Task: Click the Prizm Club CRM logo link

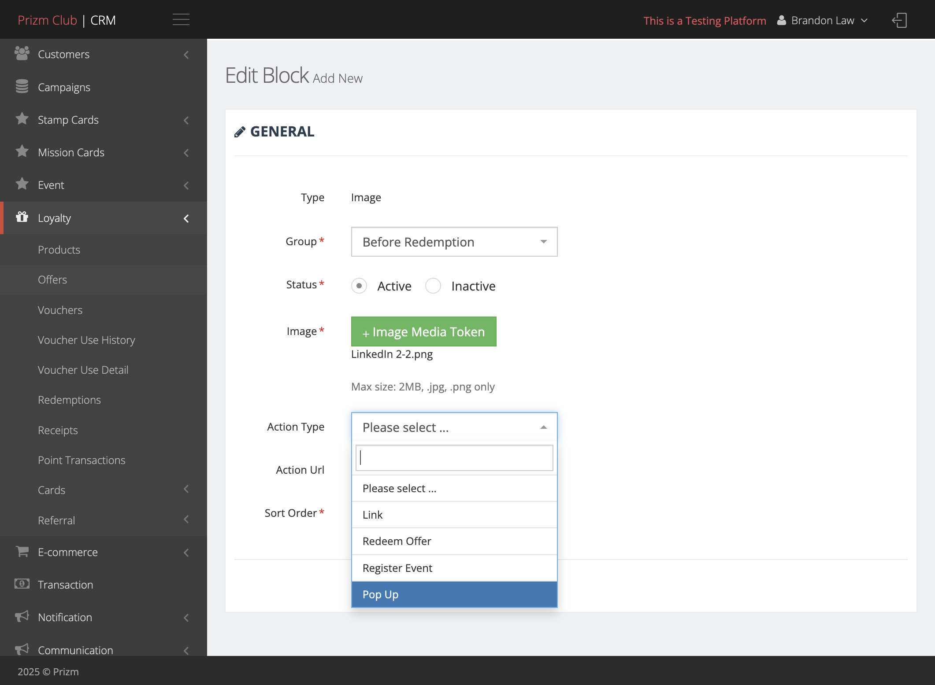Action: click(67, 20)
